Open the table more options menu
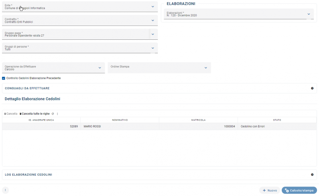 [57, 114]
